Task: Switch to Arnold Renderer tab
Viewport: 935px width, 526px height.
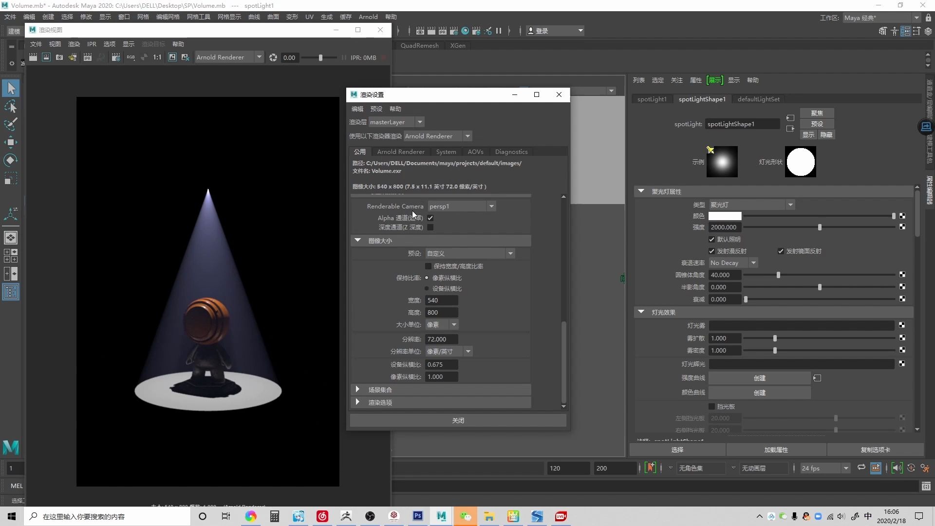Action: pos(401,151)
